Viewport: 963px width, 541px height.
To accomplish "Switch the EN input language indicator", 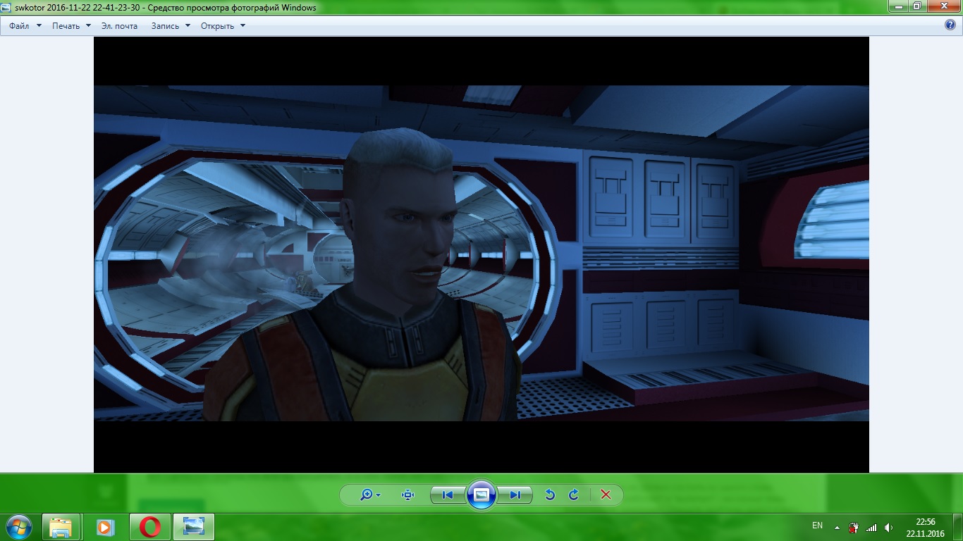I will (817, 526).
